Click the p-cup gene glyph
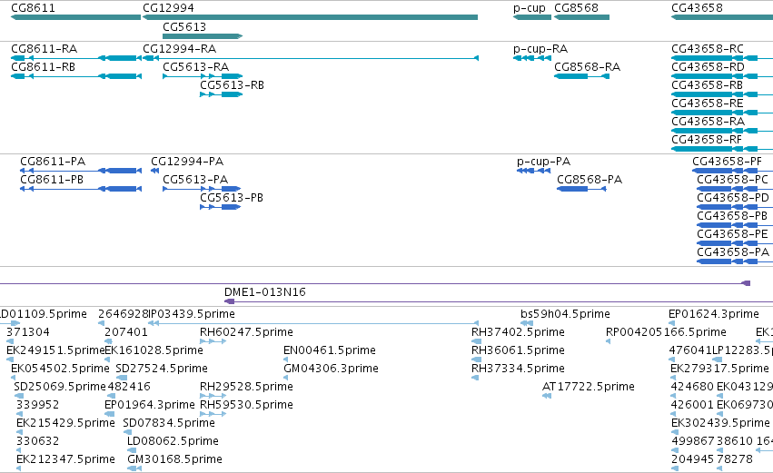This screenshot has width=773, height=473. (x=532, y=17)
